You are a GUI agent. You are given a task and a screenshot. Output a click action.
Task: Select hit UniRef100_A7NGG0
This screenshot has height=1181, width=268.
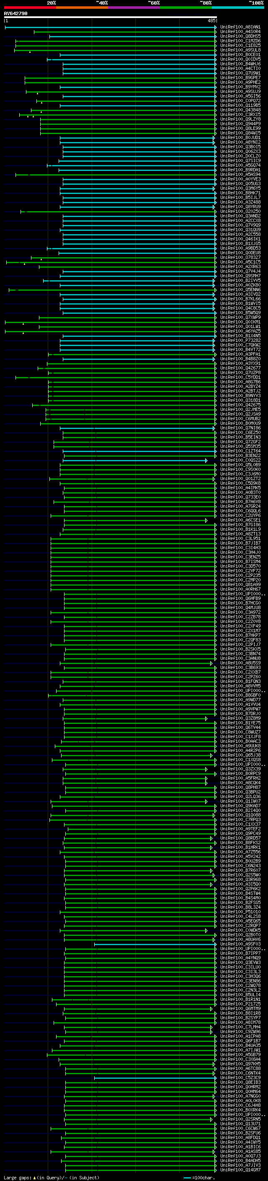click(240, 1097)
